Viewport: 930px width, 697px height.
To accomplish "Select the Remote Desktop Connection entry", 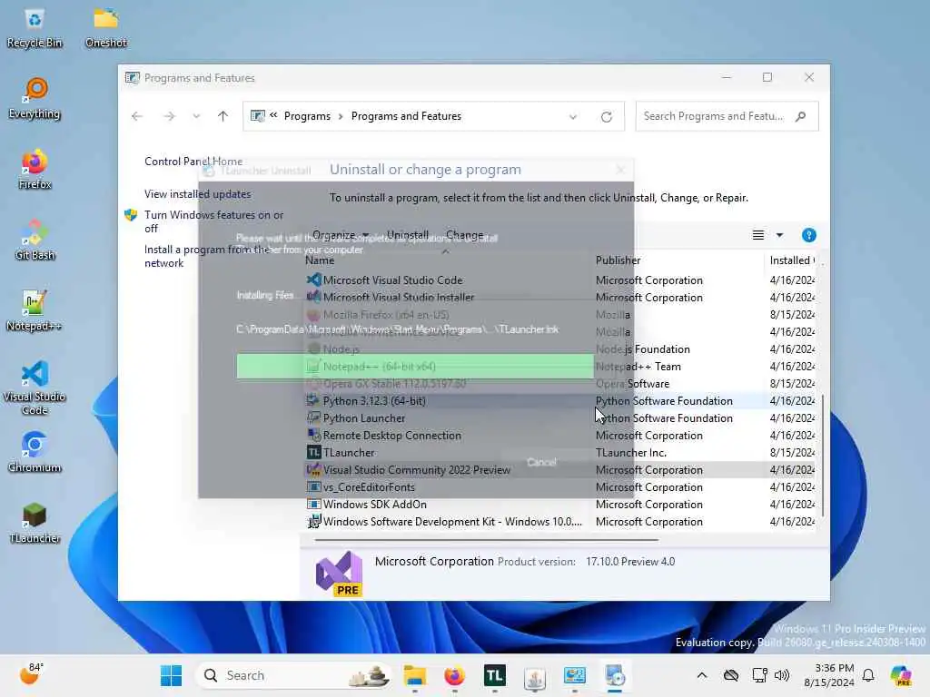I will (392, 435).
